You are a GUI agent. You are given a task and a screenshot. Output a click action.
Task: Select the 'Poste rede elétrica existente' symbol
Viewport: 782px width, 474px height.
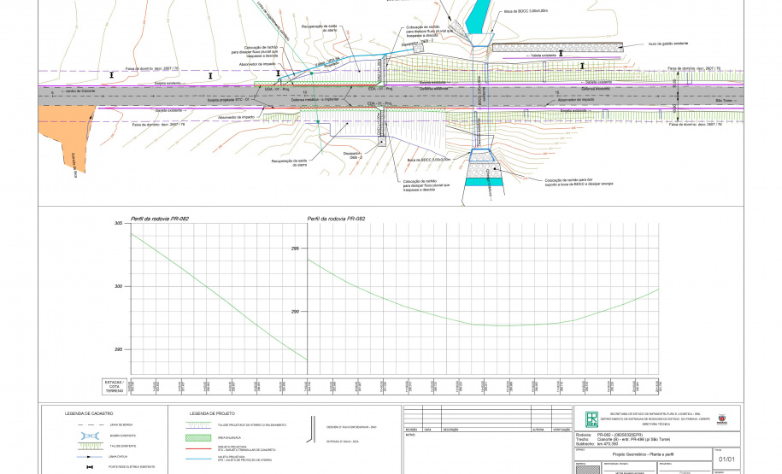tap(89, 468)
